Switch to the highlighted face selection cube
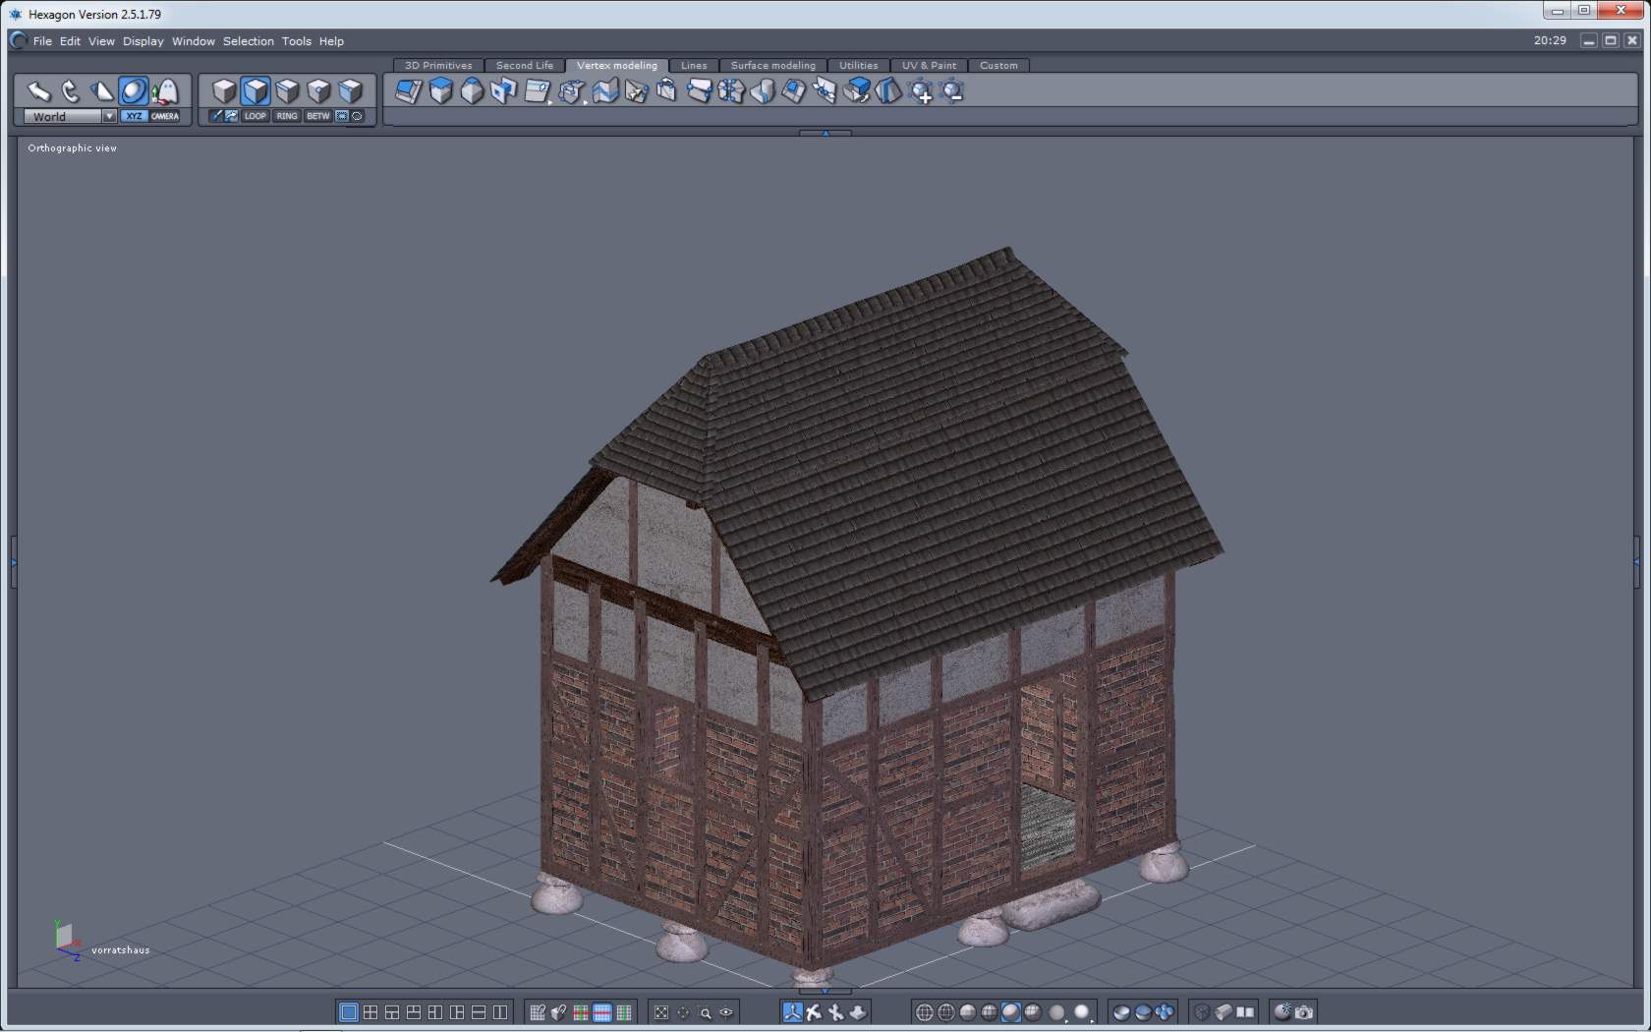This screenshot has height=1032, width=1651. pyautogui.click(x=256, y=91)
